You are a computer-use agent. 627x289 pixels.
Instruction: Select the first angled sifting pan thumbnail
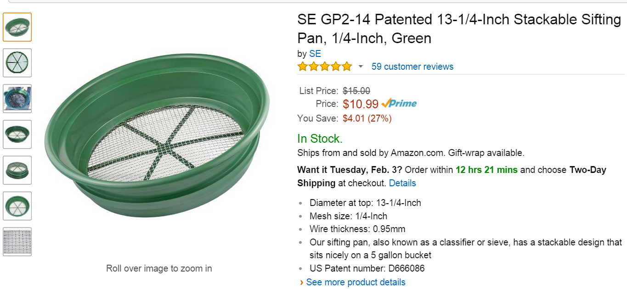tap(17, 27)
